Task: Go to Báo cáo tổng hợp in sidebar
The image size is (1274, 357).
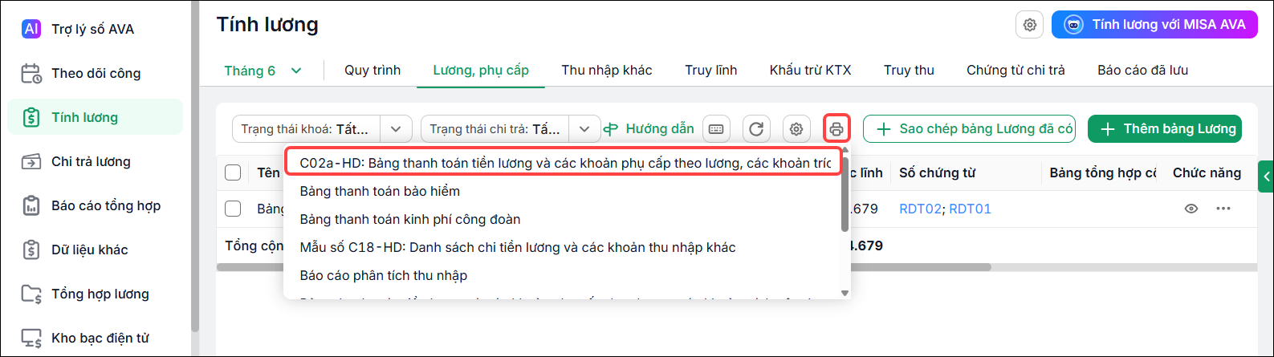Action: click(95, 205)
